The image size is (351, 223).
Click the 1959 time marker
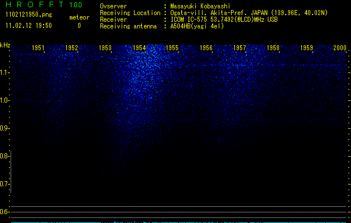click(307, 48)
